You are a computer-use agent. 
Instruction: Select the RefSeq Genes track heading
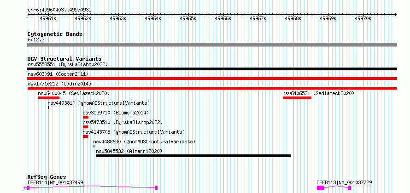[x=47, y=177]
